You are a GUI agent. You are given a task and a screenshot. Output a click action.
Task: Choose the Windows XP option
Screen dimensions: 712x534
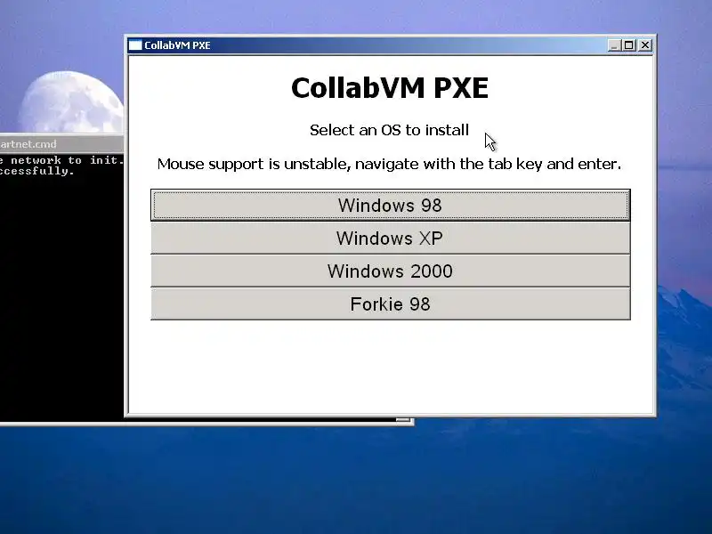[390, 238]
